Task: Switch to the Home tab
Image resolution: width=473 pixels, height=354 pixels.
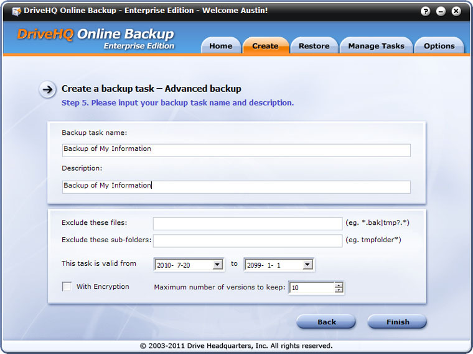Action: pos(220,46)
